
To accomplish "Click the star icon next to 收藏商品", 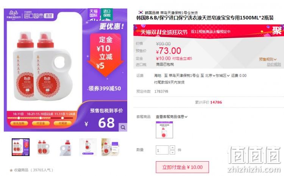I will (11, 170).
